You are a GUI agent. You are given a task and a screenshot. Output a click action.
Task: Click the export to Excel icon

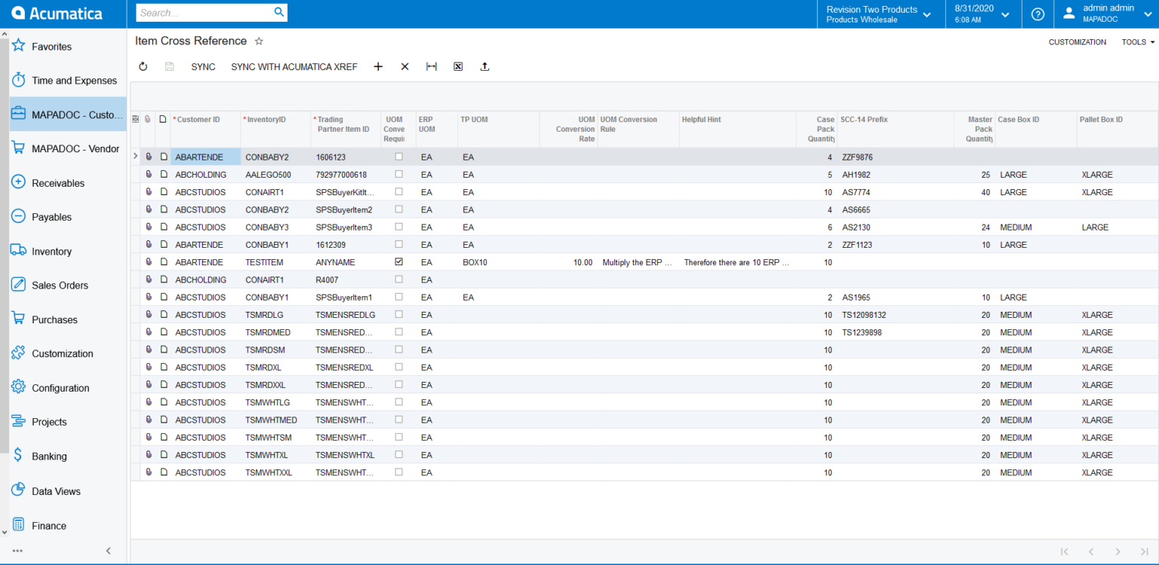pos(458,67)
